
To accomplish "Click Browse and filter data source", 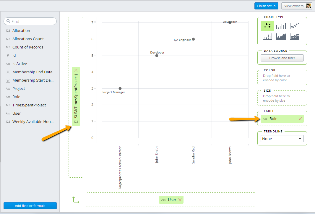I will (282, 58).
